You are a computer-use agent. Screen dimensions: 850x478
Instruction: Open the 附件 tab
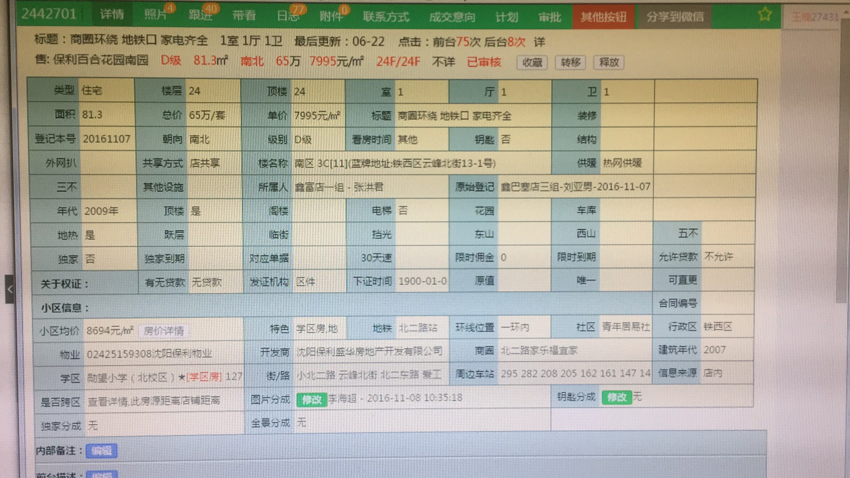click(x=332, y=17)
